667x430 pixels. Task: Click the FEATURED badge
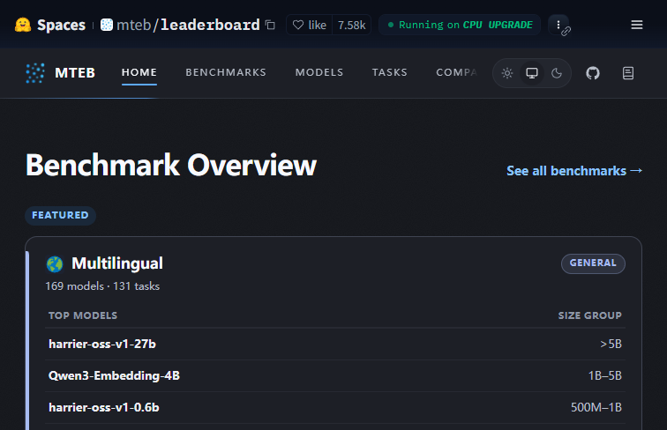[x=60, y=215]
